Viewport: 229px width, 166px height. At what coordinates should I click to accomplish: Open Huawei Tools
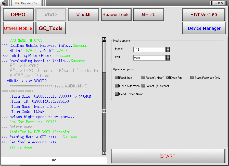[116, 14]
